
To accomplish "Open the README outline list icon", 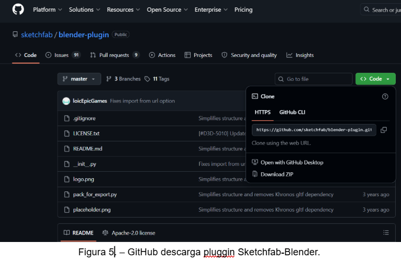I will pos(386,232).
